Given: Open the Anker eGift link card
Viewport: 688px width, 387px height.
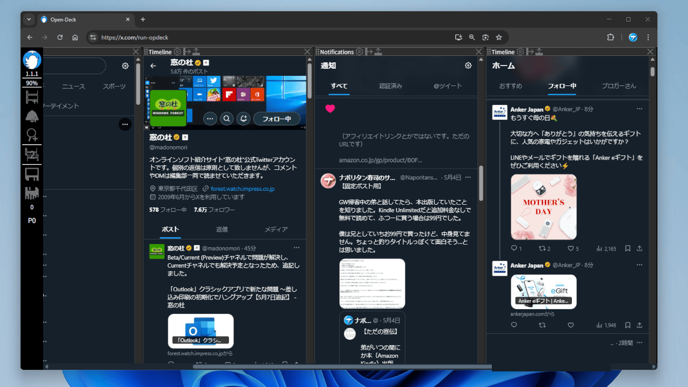Looking at the screenshot, I should 543,292.
